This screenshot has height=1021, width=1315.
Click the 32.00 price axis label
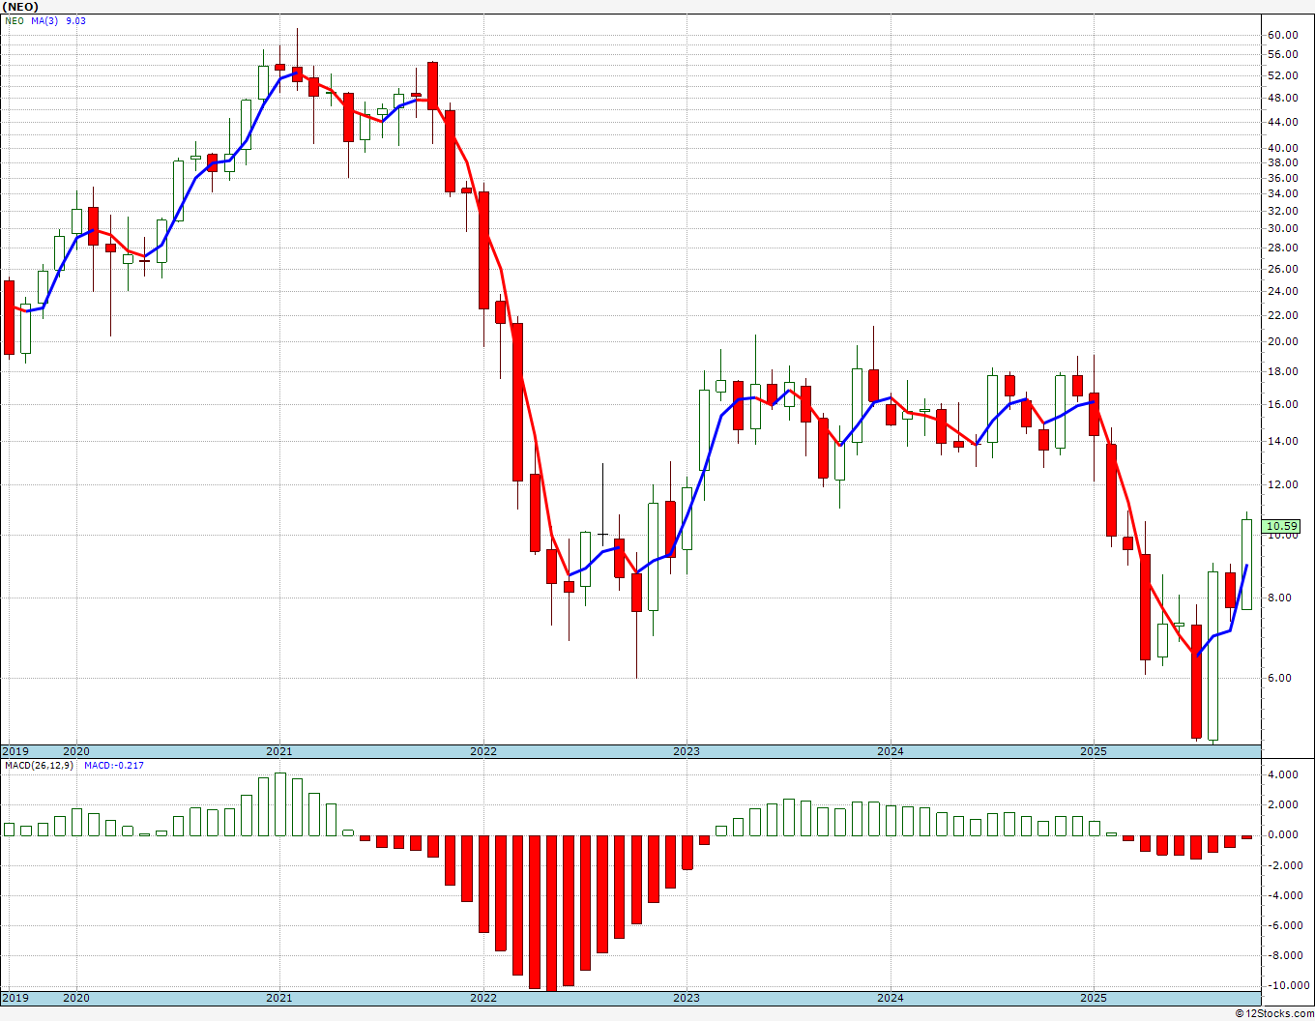coord(1282,211)
